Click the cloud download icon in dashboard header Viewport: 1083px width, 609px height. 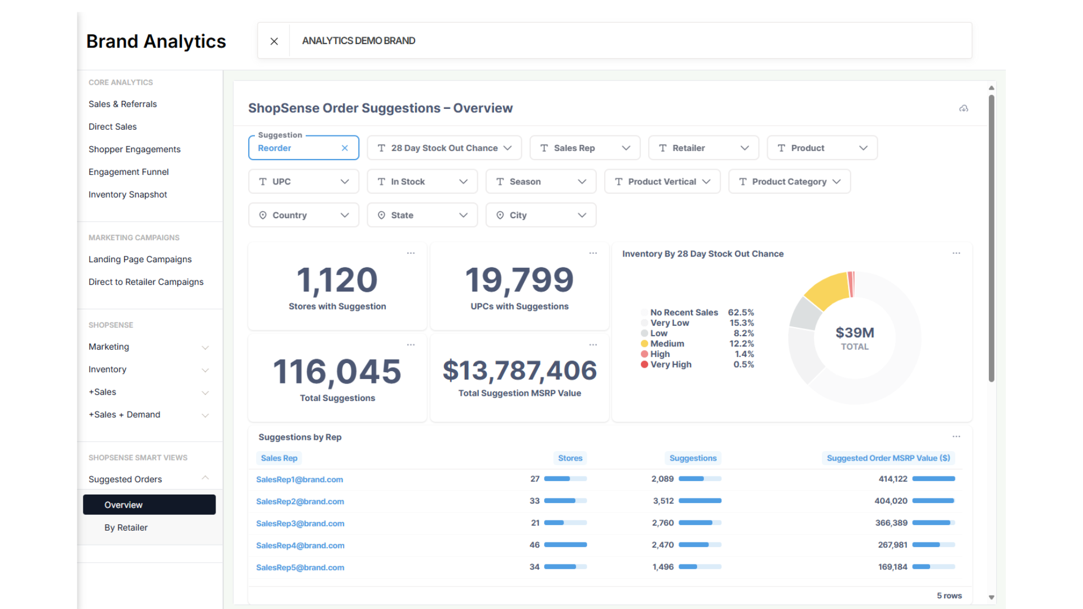tap(963, 108)
